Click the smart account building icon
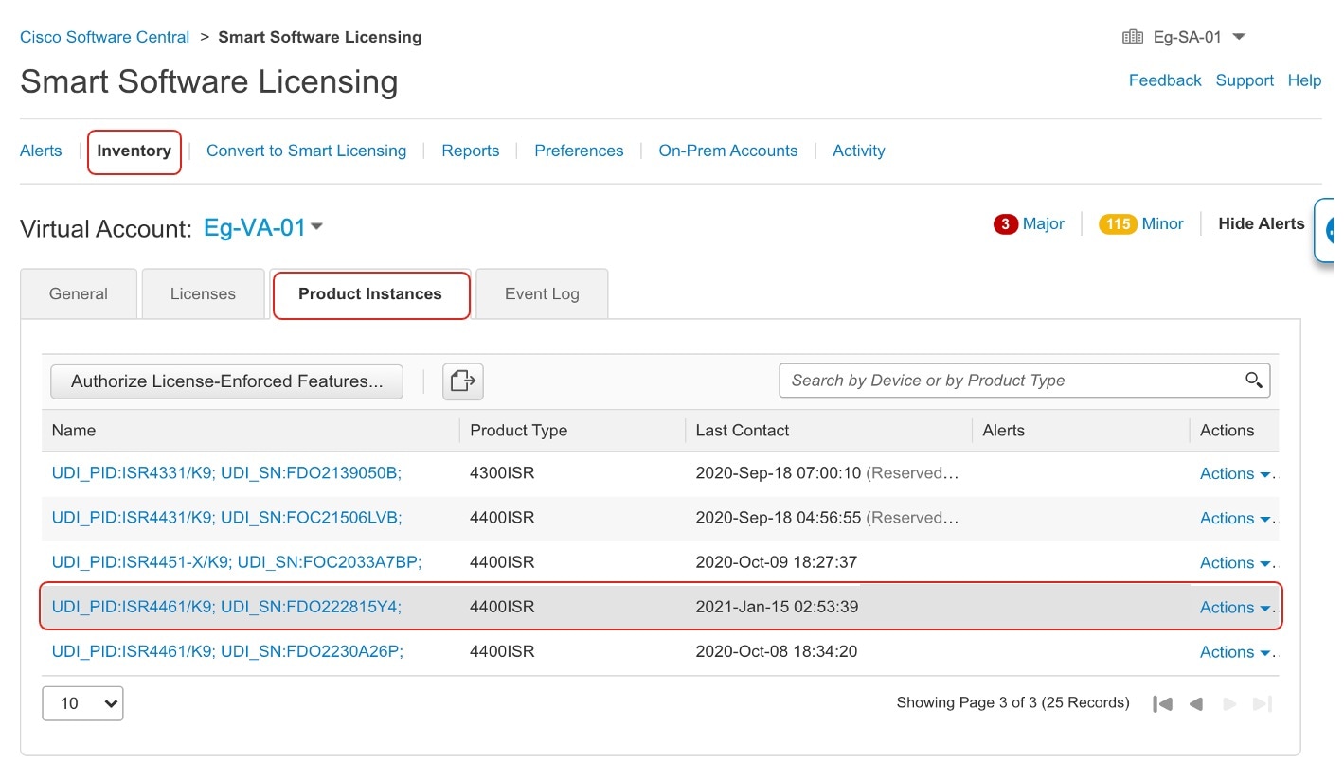 pos(1132,37)
